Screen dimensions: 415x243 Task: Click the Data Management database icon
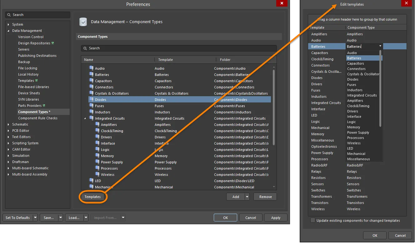tap(83, 22)
